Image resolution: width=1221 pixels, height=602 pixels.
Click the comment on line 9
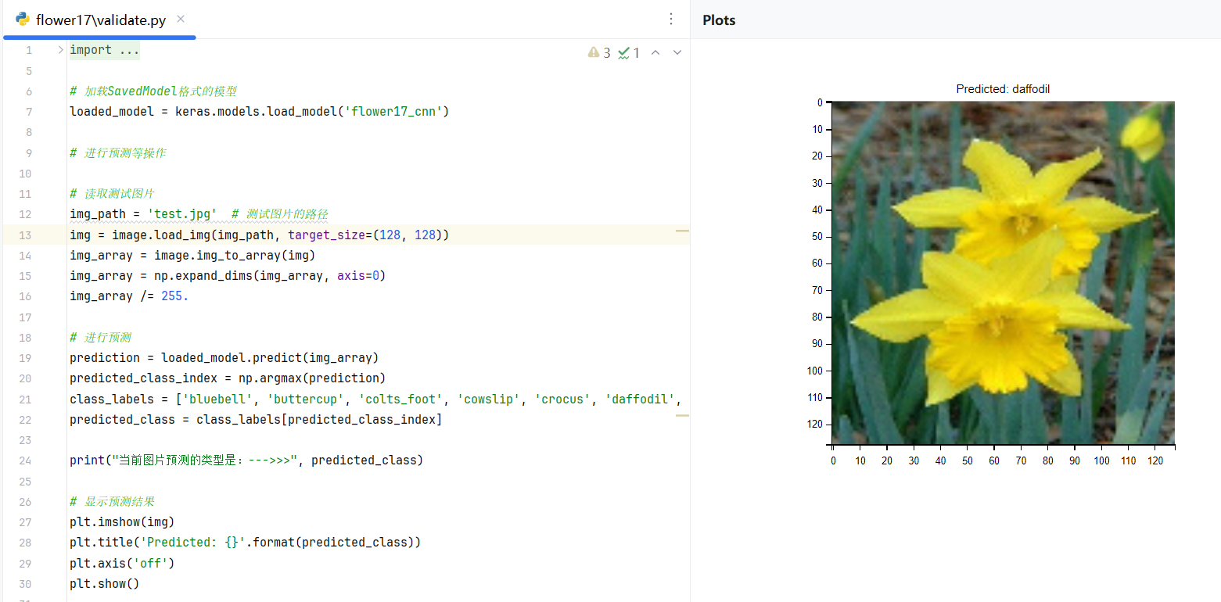(x=117, y=152)
